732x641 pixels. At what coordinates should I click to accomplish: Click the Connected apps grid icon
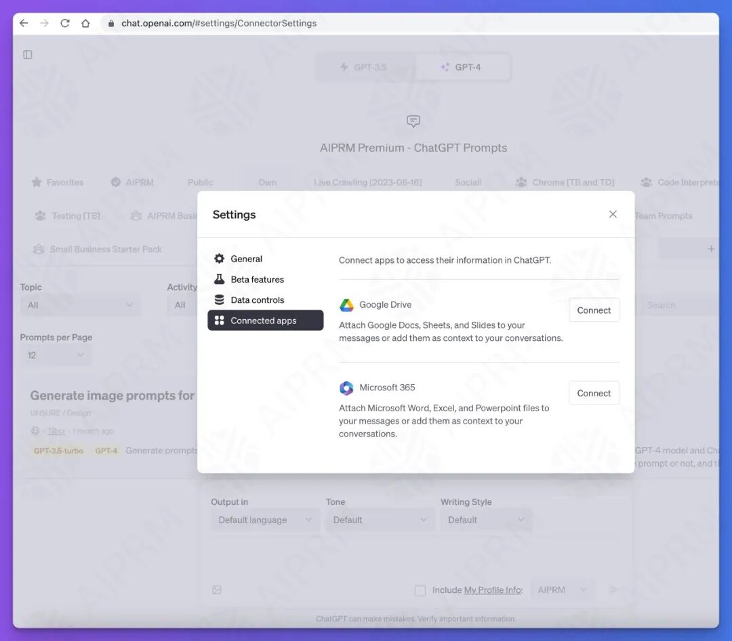[219, 320]
